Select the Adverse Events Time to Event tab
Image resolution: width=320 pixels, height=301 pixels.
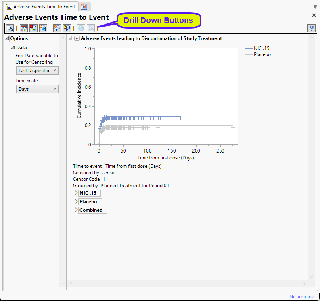(x=40, y=7)
